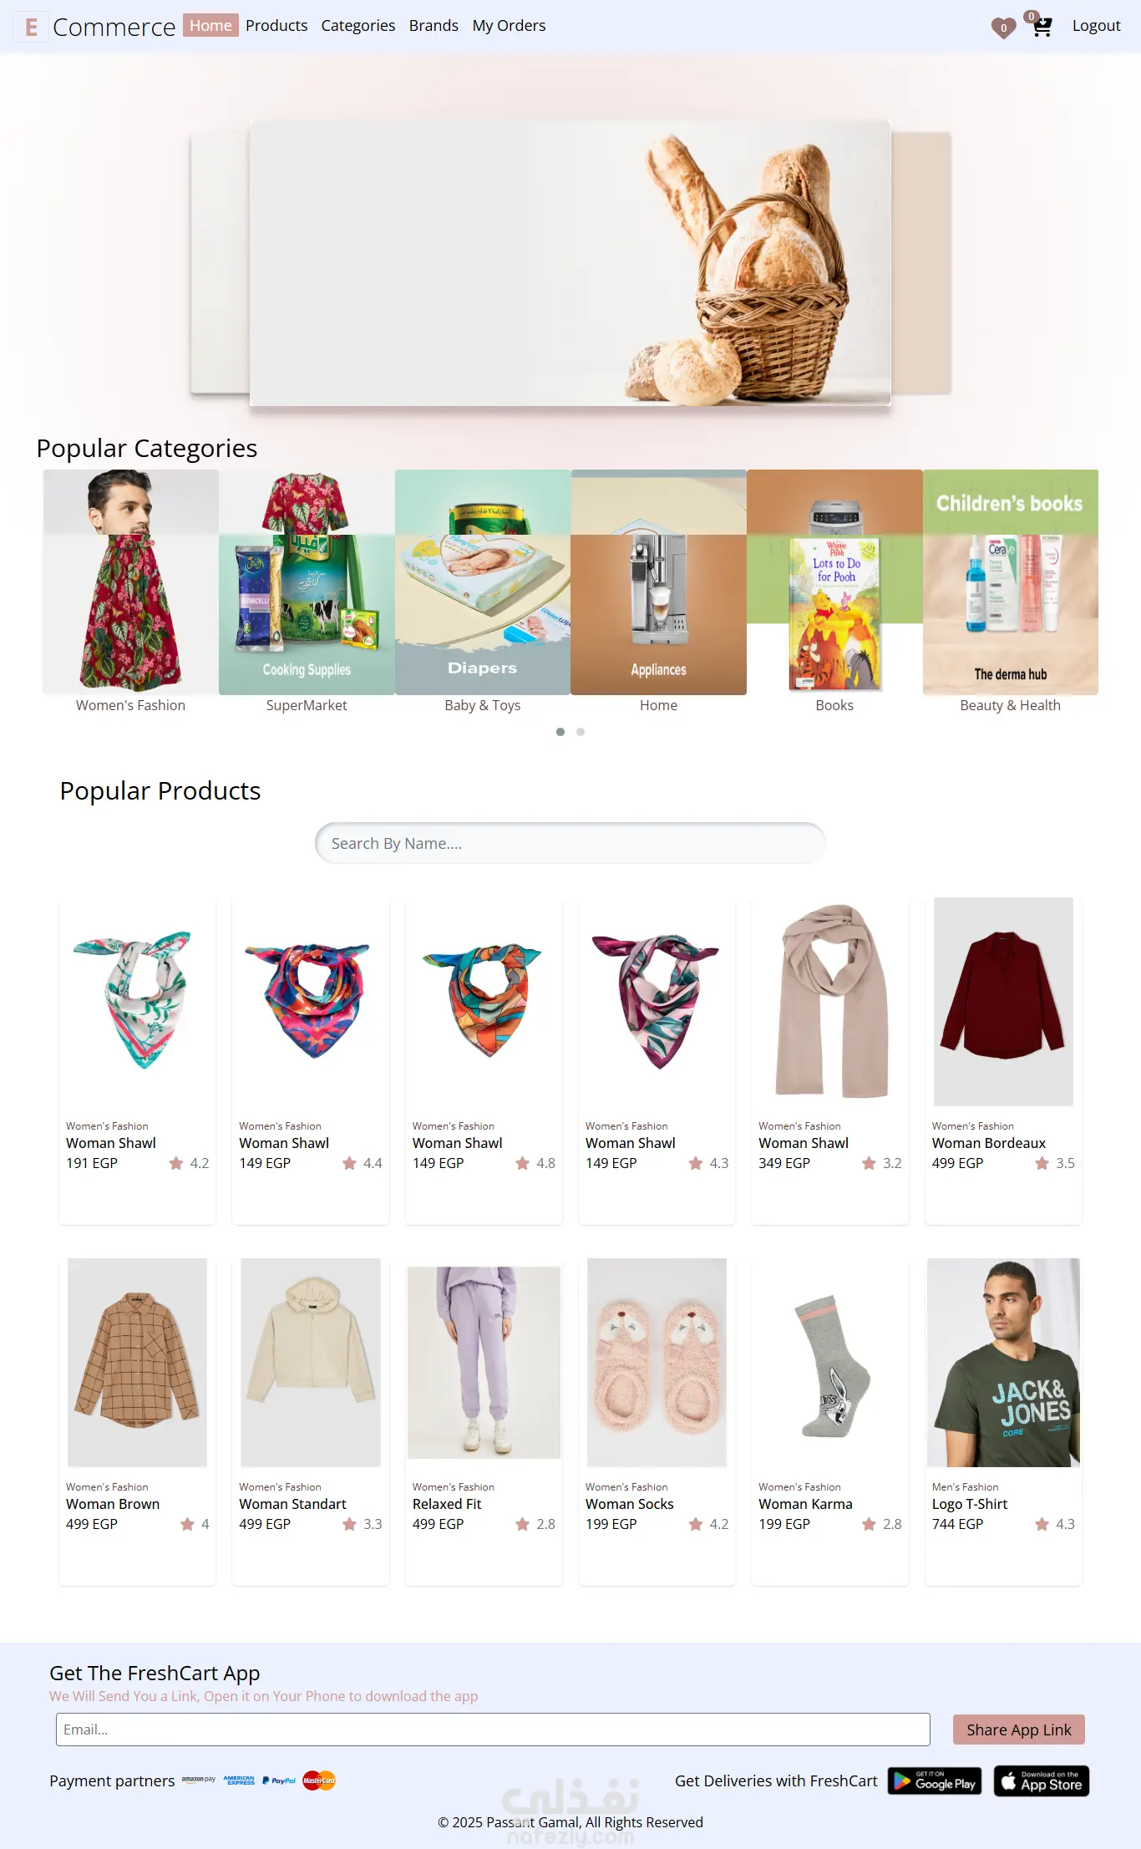Viewport: 1141px width, 1849px height.
Task: Open the shopping cart icon
Action: (1041, 26)
